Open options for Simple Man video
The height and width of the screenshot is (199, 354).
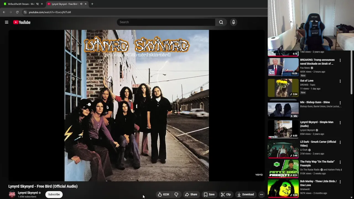pyautogui.click(x=340, y=122)
